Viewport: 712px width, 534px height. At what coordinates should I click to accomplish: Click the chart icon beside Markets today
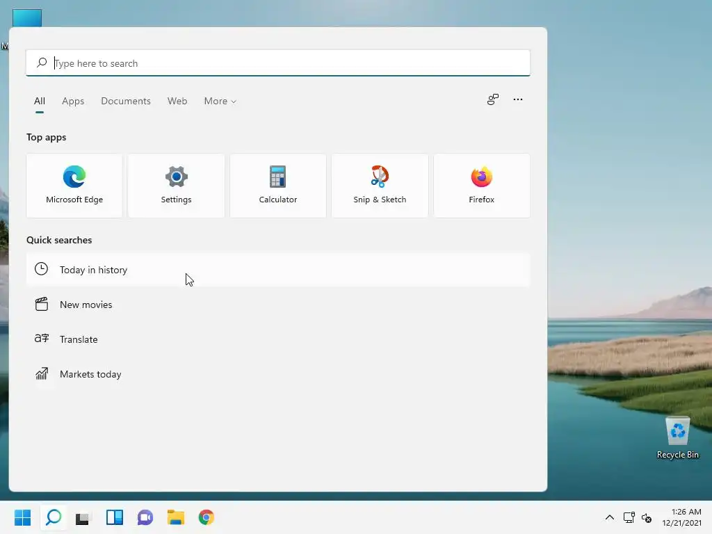(x=41, y=373)
